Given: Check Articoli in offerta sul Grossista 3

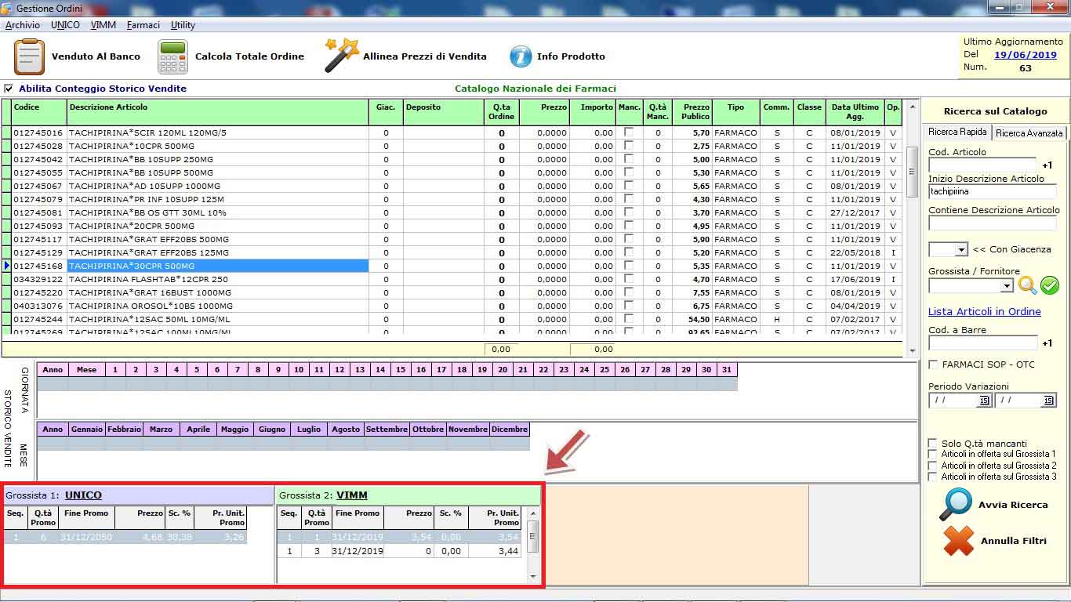Looking at the screenshot, I should tap(933, 477).
